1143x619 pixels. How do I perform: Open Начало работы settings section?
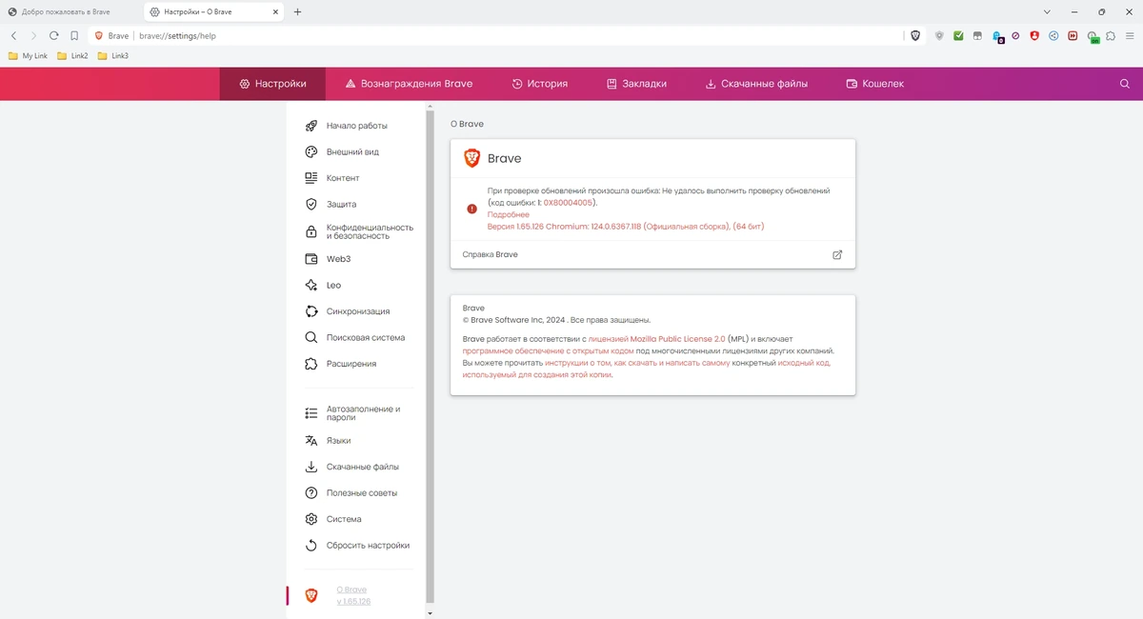[356, 126]
